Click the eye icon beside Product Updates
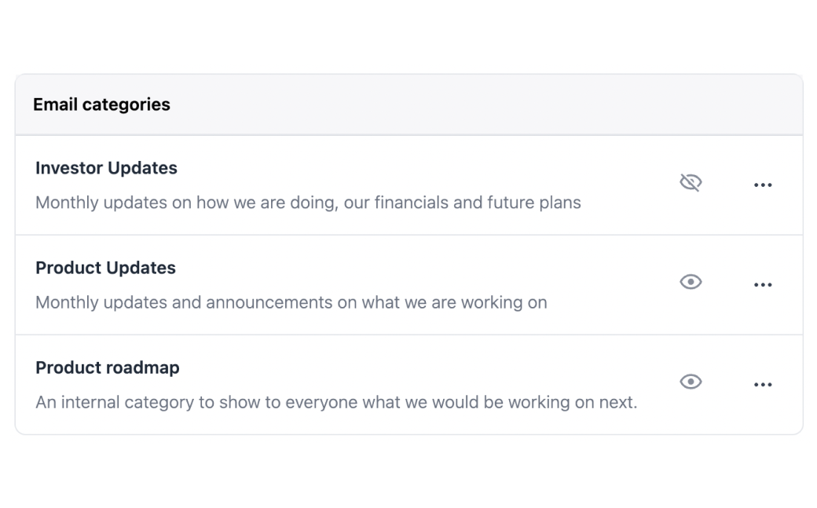The width and height of the screenshot is (817, 508). coord(690,282)
